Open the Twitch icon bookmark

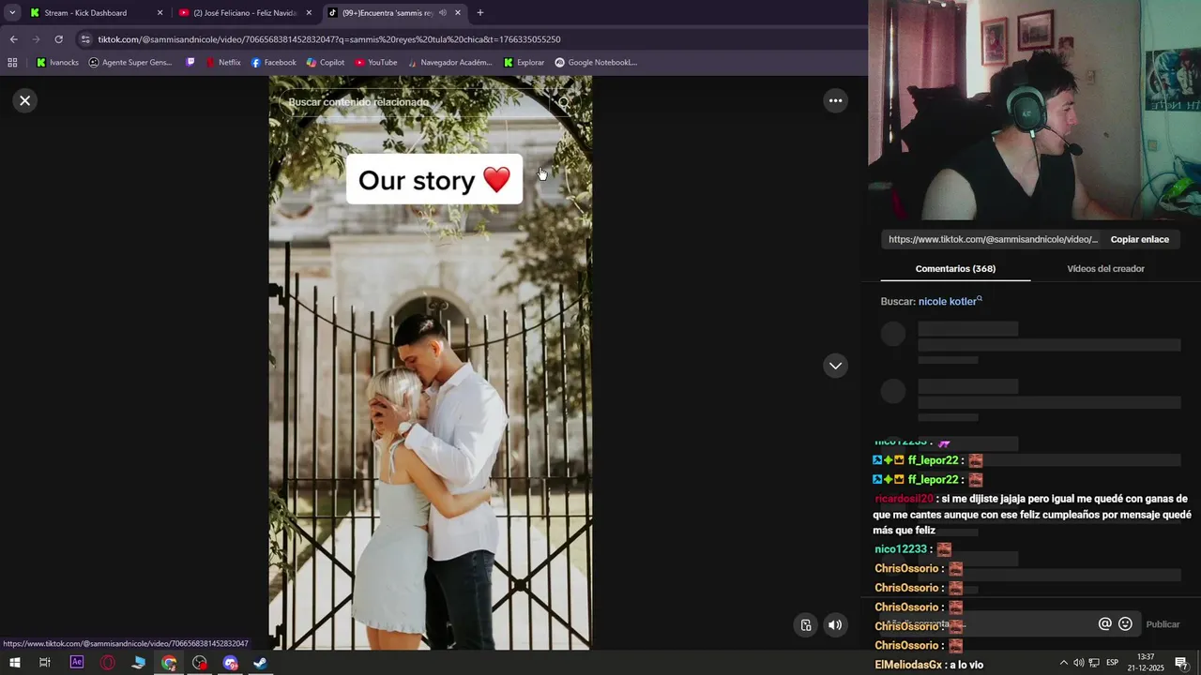coord(190,63)
